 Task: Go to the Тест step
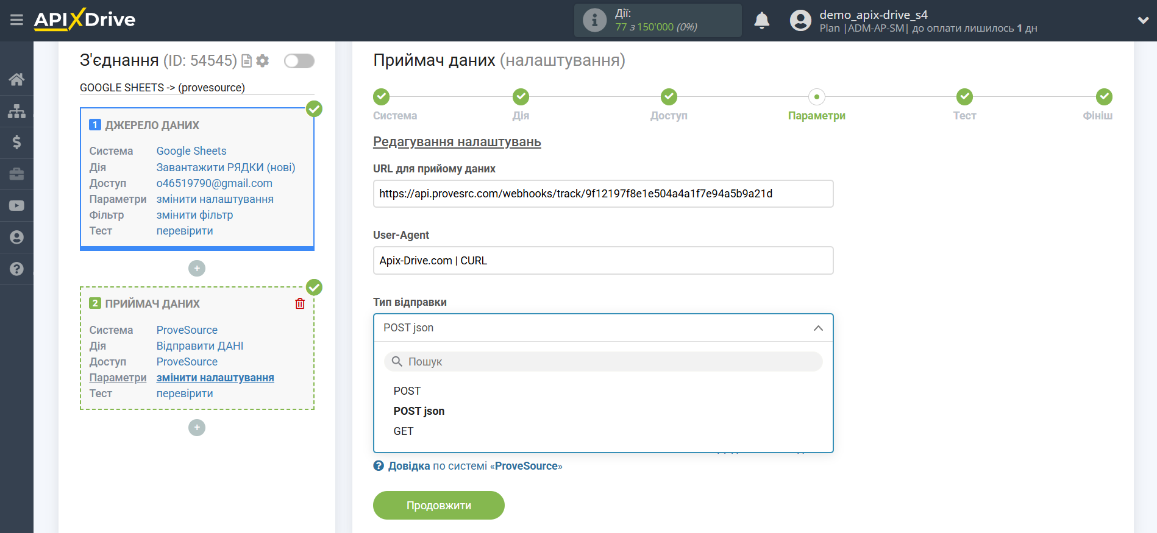click(964, 105)
